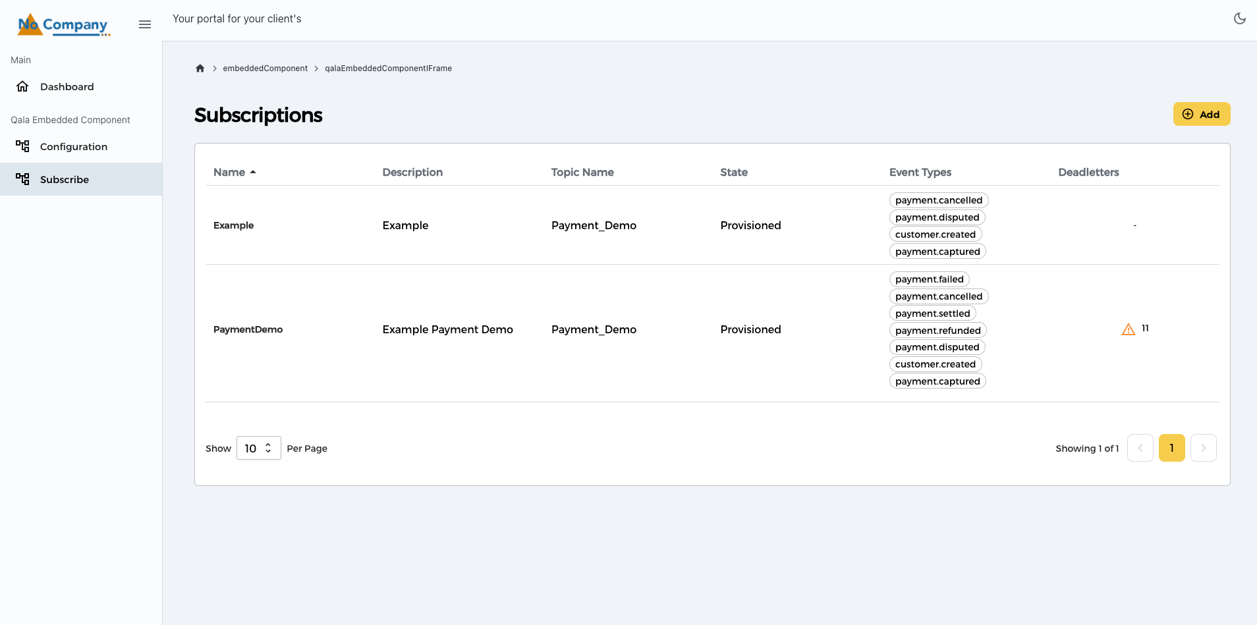Screen dimensions: 1257x625
Task: Open the rows per page selector
Action: tap(258, 448)
